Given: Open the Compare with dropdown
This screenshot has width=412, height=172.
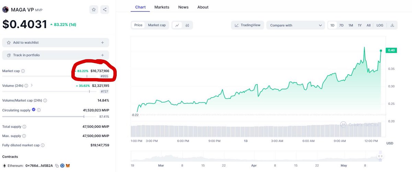Looking at the screenshot, I should [296, 25].
